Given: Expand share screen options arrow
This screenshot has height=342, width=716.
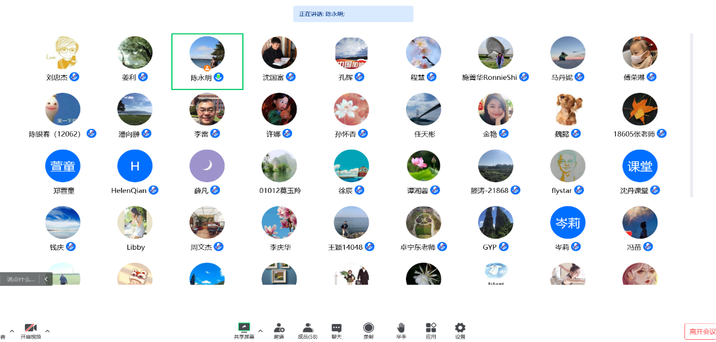Looking at the screenshot, I should [260, 331].
